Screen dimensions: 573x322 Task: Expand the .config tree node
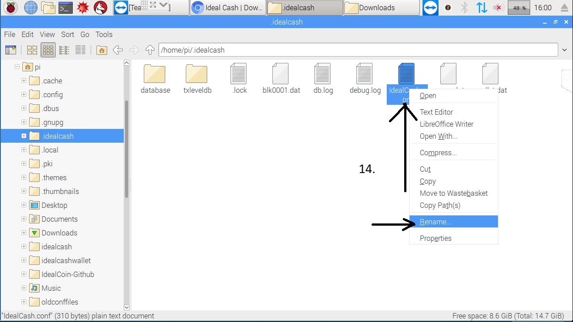pyautogui.click(x=24, y=95)
